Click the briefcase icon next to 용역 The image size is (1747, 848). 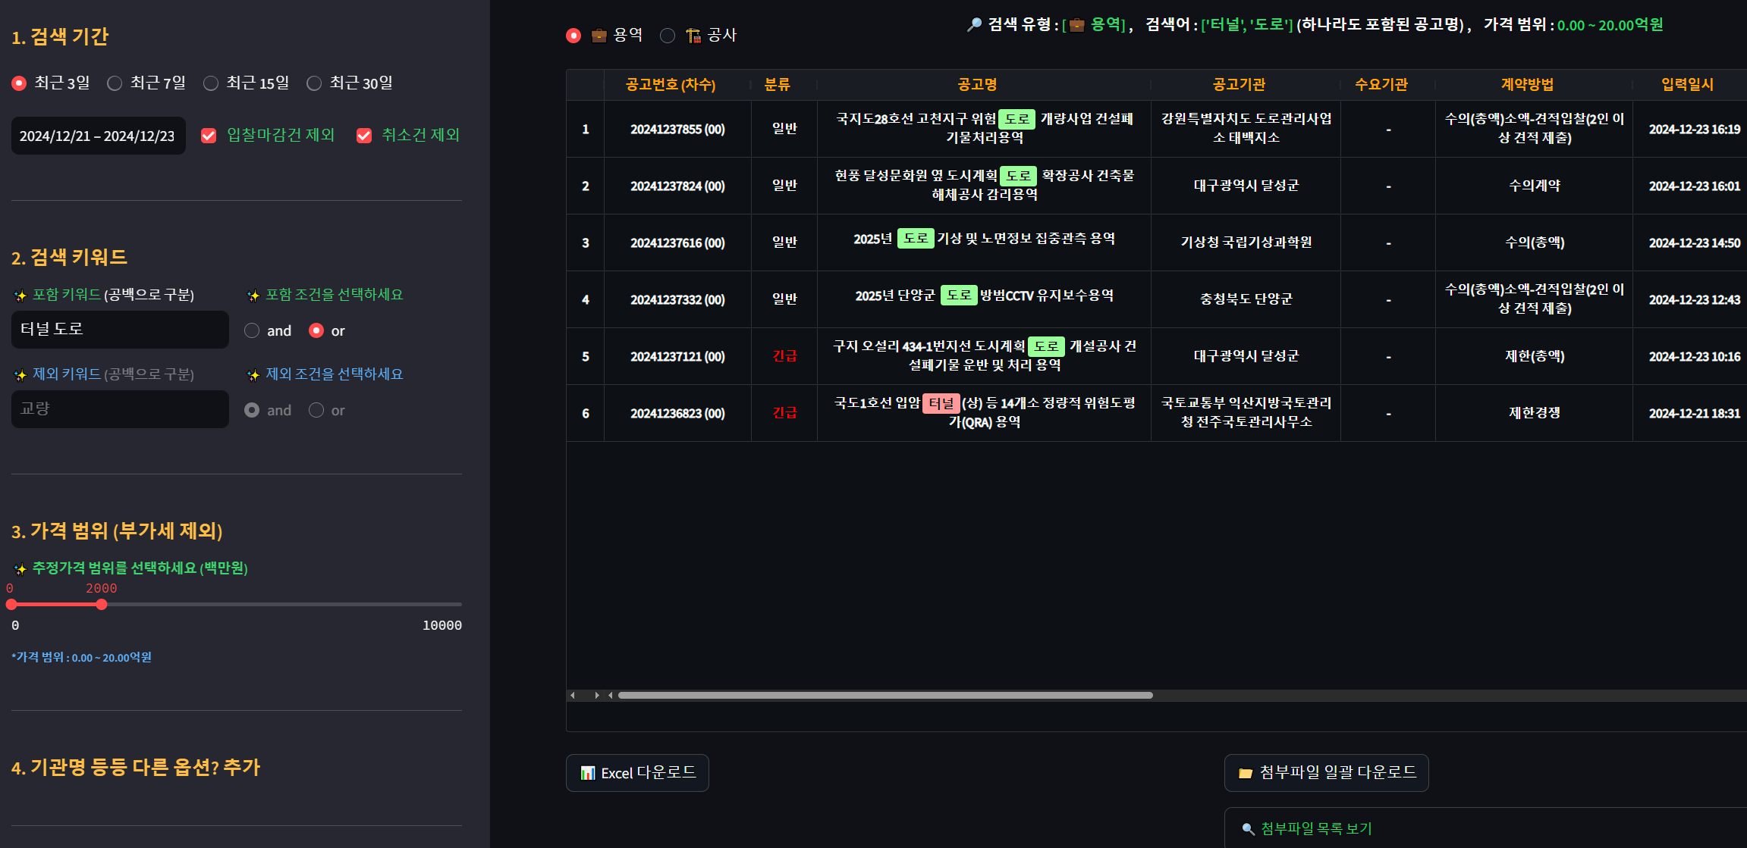599,36
